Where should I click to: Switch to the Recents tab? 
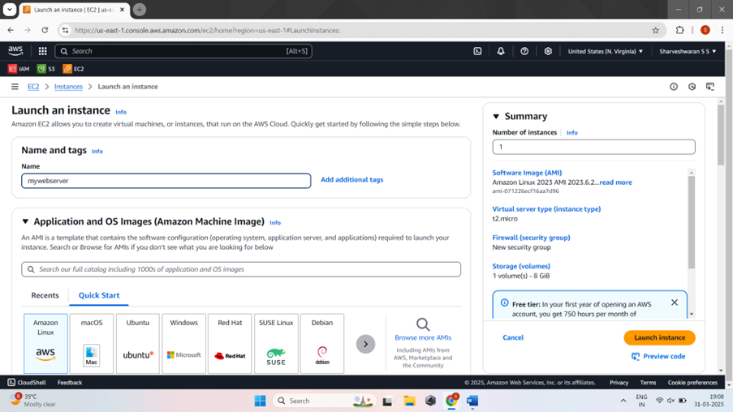(45, 295)
